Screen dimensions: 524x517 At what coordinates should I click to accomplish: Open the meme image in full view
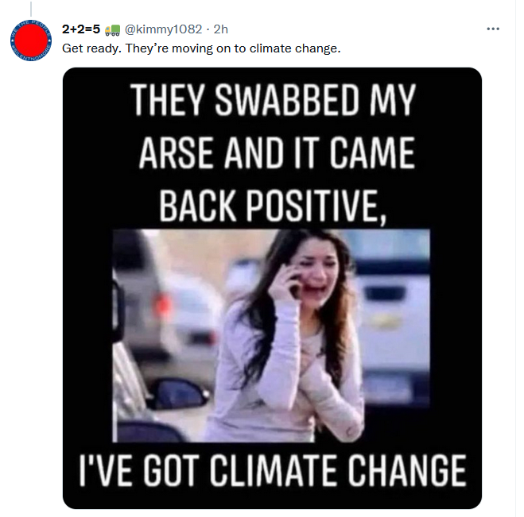(272, 287)
